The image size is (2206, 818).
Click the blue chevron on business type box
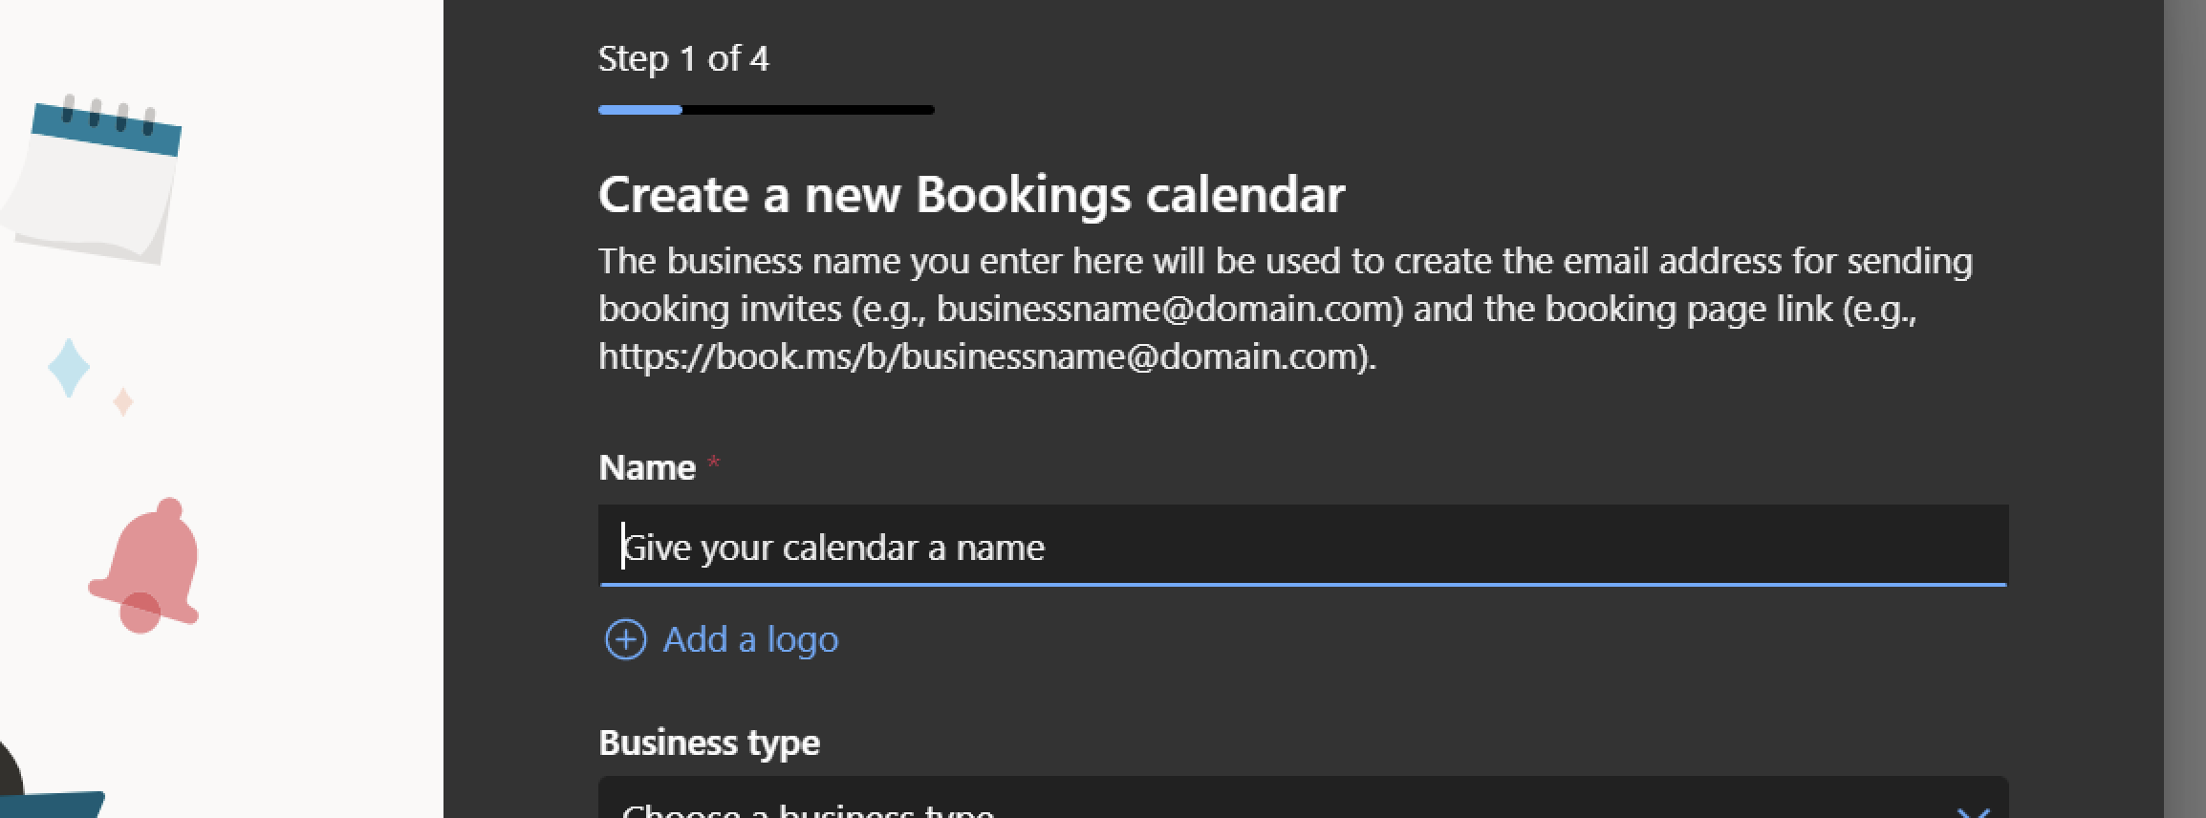point(1973,812)
